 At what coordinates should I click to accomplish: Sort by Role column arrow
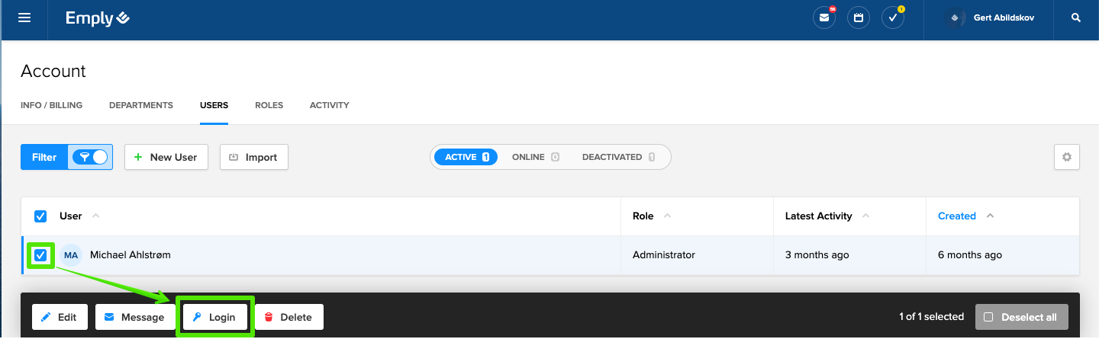[x=668, y=216]
